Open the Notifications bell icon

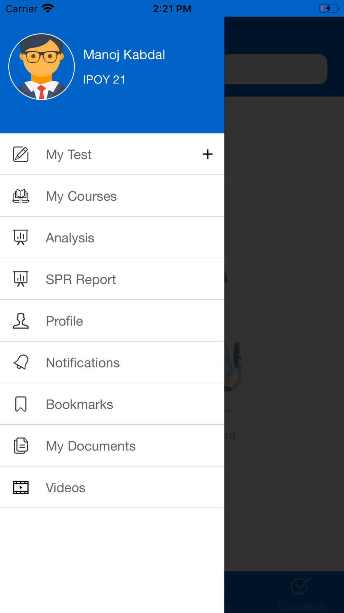click(x=21, y=362)
